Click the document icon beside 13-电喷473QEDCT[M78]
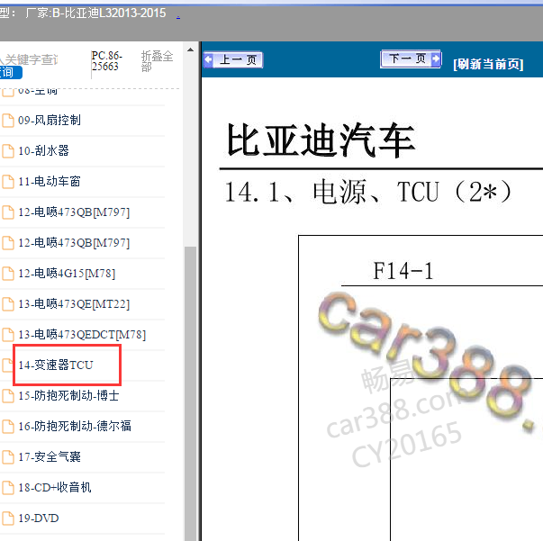Image resolution: width=543 pixels, height=541 pixels. [x=8, y=335]
